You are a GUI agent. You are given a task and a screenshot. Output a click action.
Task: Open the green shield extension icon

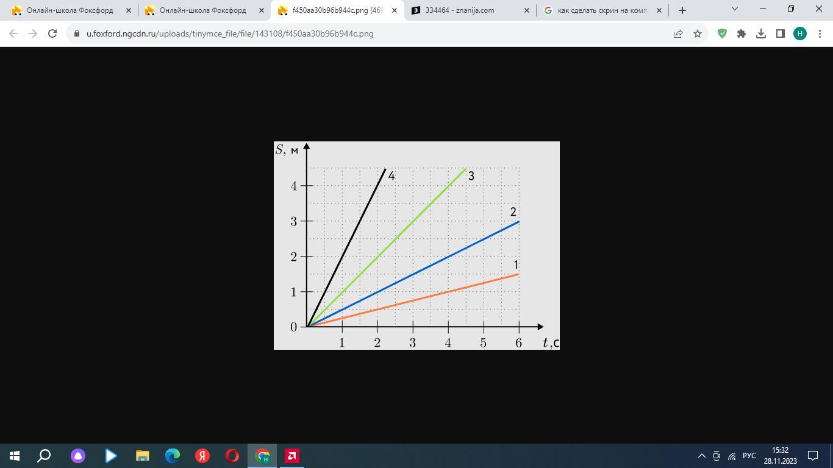(x=722, y=34)
